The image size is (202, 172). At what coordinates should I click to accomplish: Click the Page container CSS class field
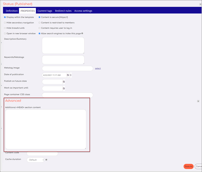point(67,95)
